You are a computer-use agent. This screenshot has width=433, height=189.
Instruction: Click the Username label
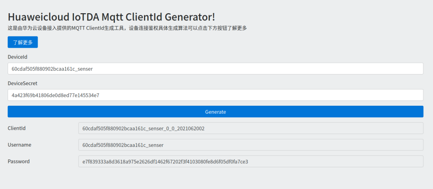[19, 145]
